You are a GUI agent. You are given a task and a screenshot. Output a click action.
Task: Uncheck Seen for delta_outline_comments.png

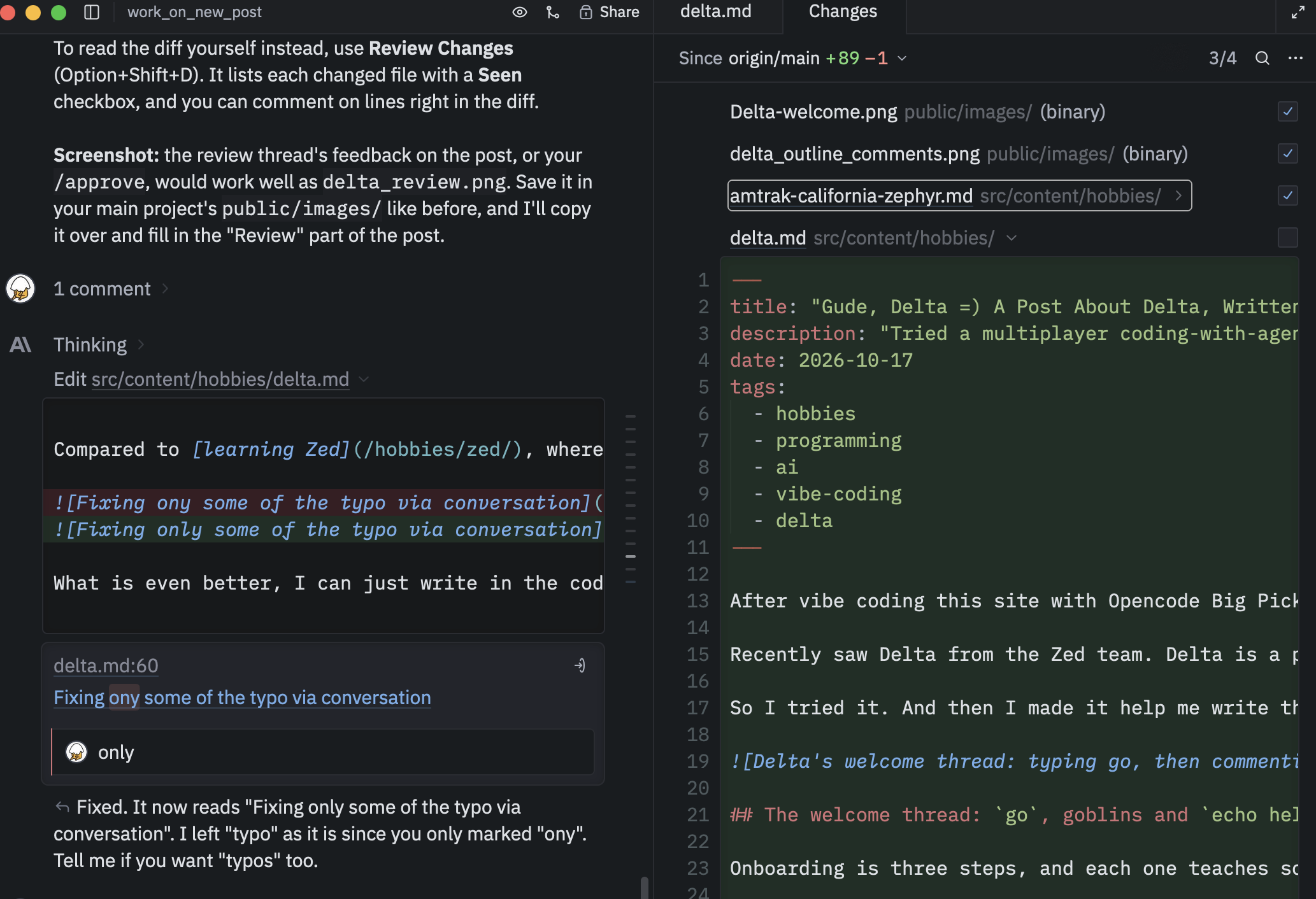tap(1288, 153)
